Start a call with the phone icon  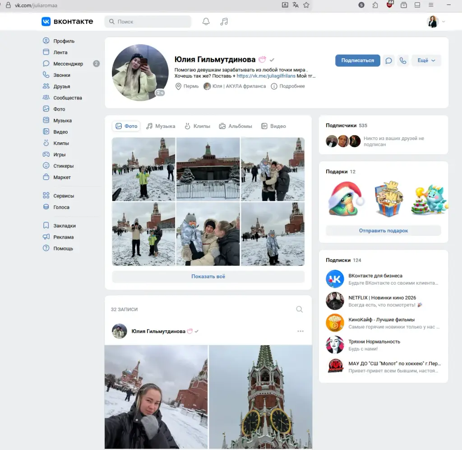click(403, 61)
